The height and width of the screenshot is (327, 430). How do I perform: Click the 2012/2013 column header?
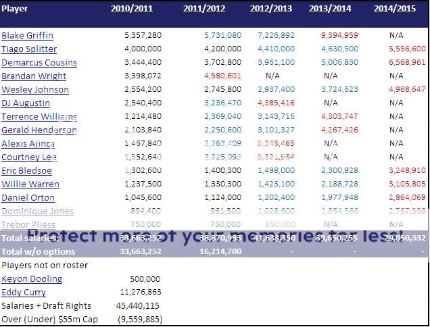[x=271, y=8]
